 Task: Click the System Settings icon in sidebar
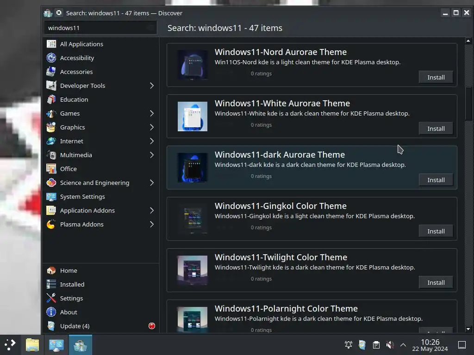pyautogui.click(x=51, y=196)
